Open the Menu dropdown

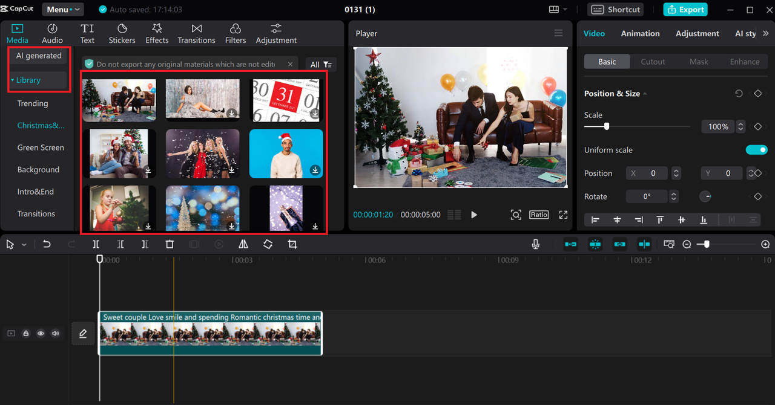[63, 10]
